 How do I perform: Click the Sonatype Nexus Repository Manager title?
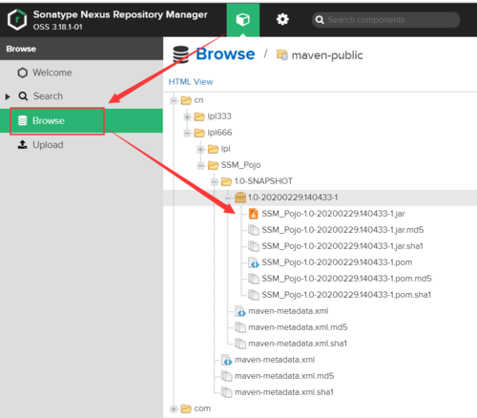click(120, 14)
